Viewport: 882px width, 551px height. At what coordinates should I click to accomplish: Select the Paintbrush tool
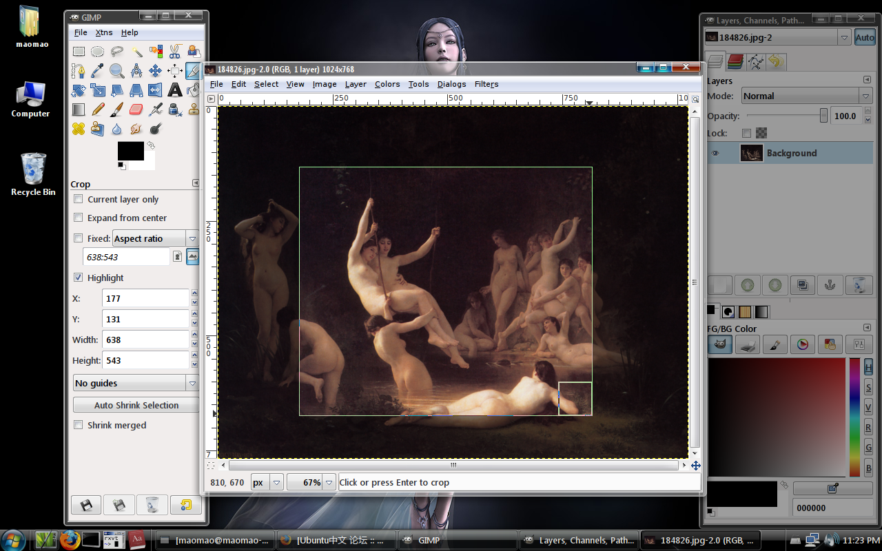click(x=117, y=110)
